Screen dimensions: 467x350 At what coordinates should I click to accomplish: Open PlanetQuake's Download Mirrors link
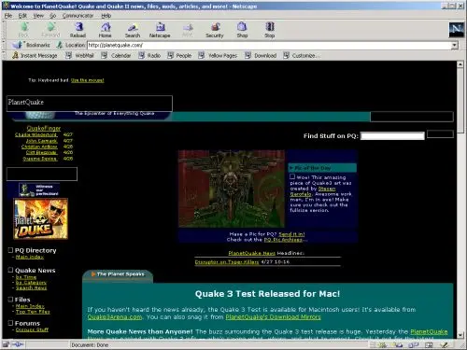(x=273, y=317)
